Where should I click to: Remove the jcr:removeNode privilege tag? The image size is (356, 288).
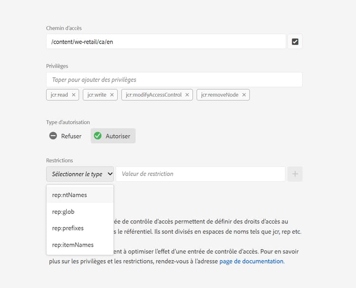click(244, 95)
